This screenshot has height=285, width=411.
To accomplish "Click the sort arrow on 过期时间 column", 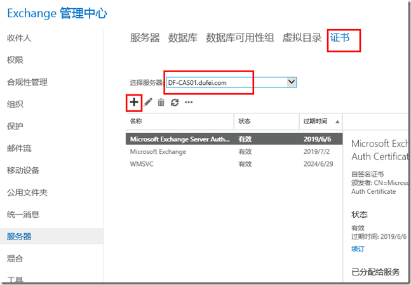I will click(x=337, y=122).
